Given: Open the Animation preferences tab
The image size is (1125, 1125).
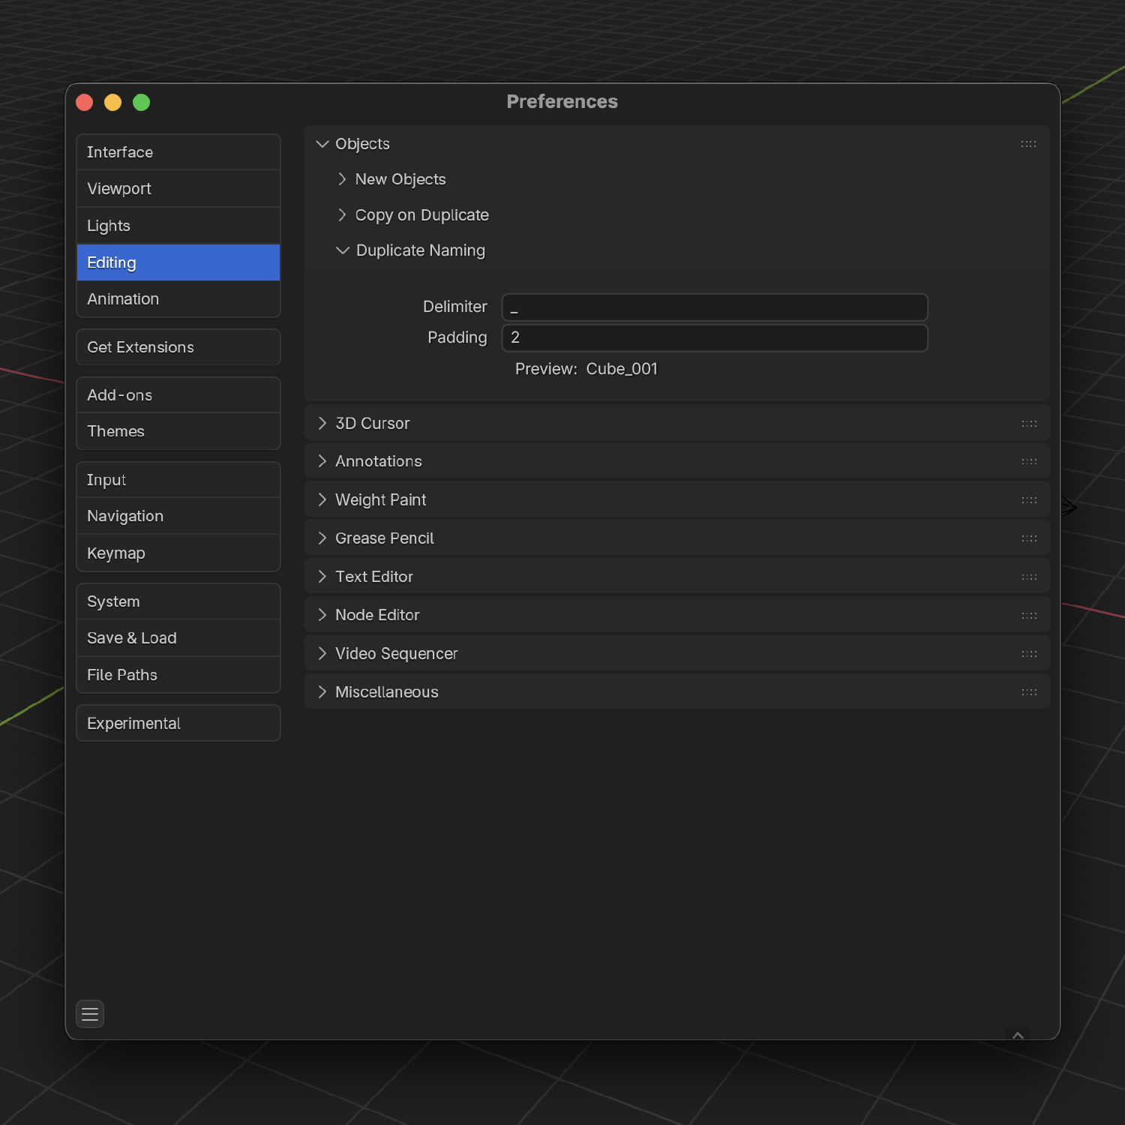Looking at the screenshot, I should pos(178,299).
